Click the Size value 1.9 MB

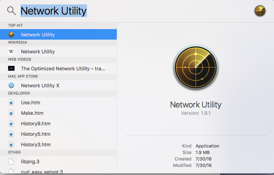tap(202, 152)
